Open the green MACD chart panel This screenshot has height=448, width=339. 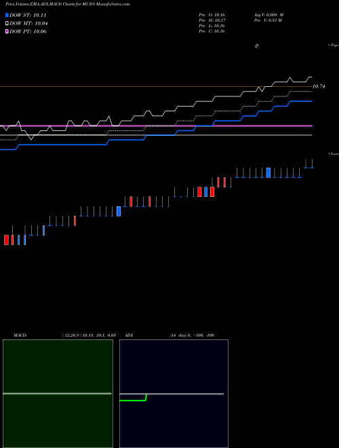click(58, 394)
